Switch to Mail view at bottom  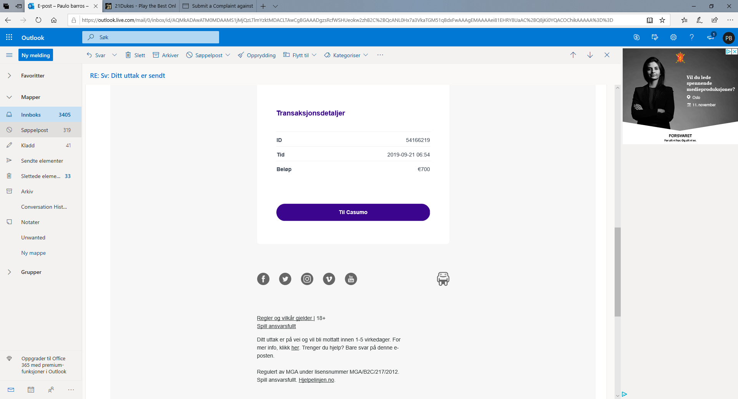tap(11, 390)
